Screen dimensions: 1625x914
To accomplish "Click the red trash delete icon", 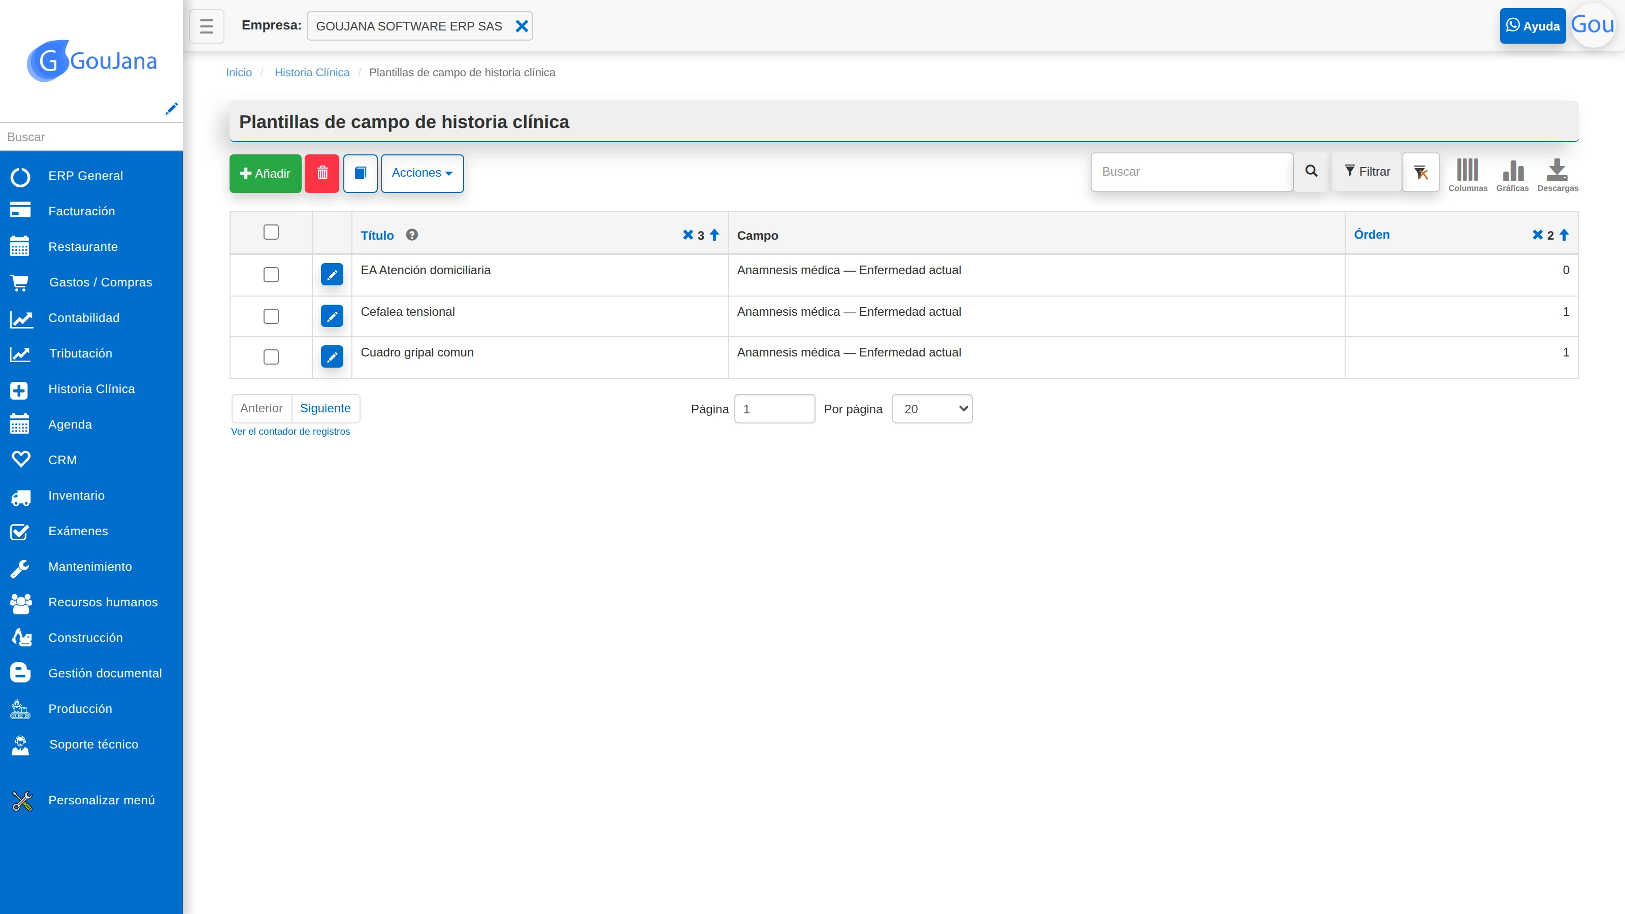I will 322,173.
